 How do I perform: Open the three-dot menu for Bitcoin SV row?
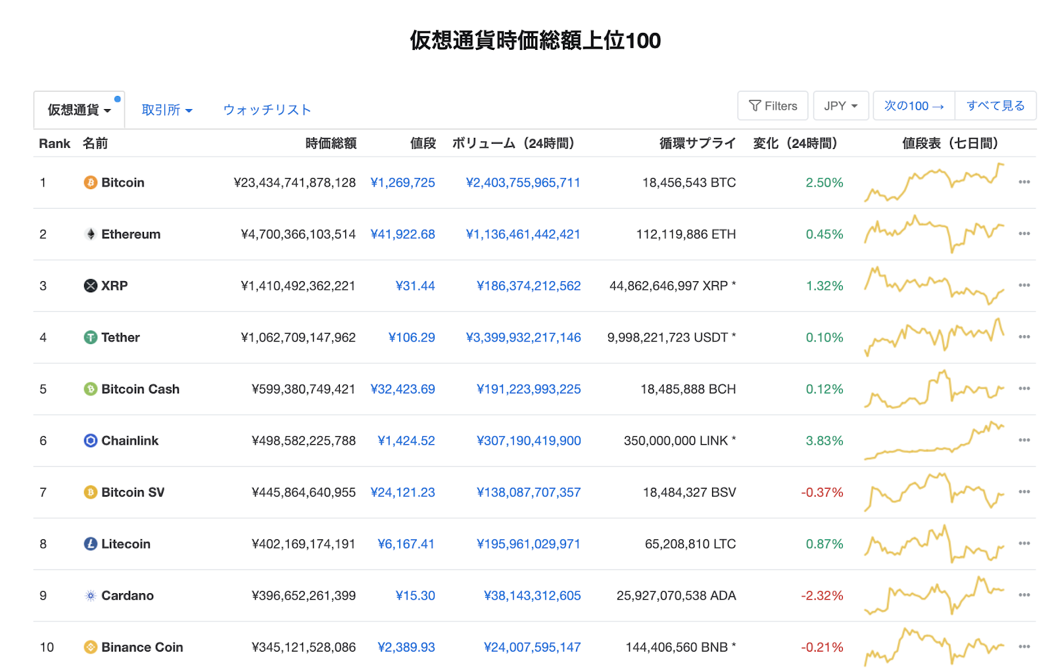[1024, 491]
